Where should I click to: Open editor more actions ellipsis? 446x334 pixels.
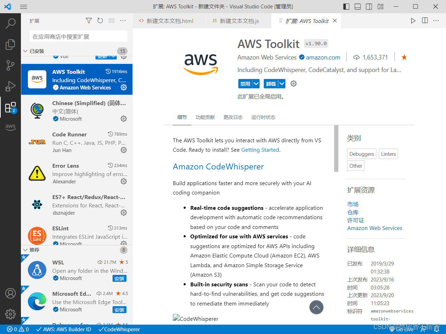pyautogui.click(x=436, y=21)
